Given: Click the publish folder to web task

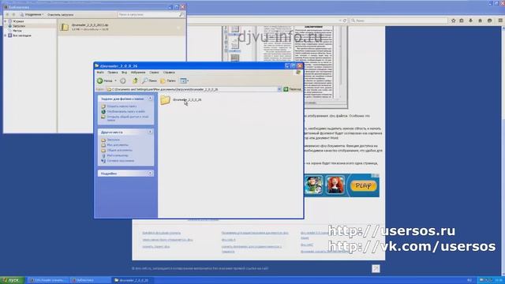Looking at the screenshot, I should [x=126, y=111].
